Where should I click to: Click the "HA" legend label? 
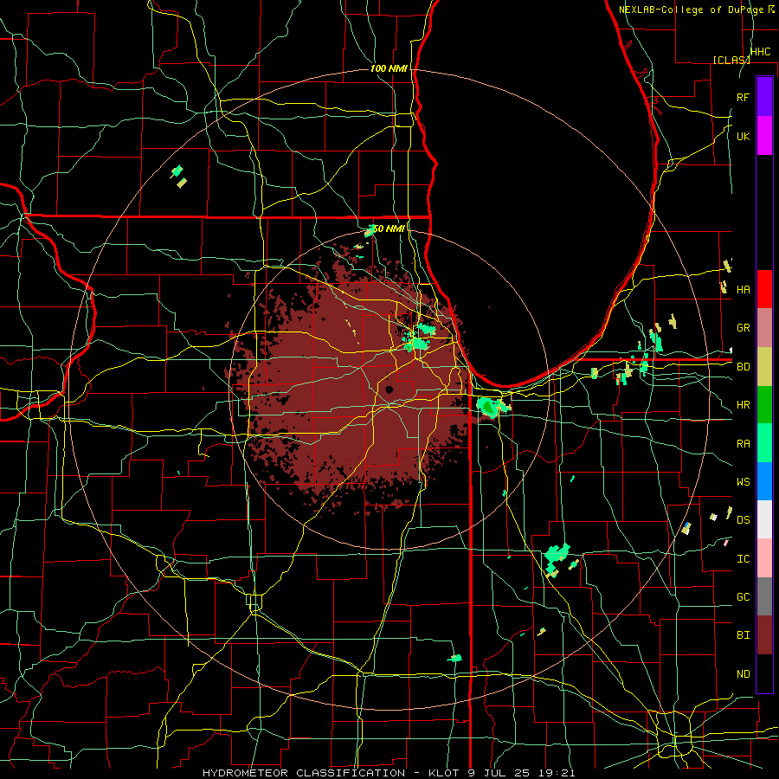click(744, 289)
